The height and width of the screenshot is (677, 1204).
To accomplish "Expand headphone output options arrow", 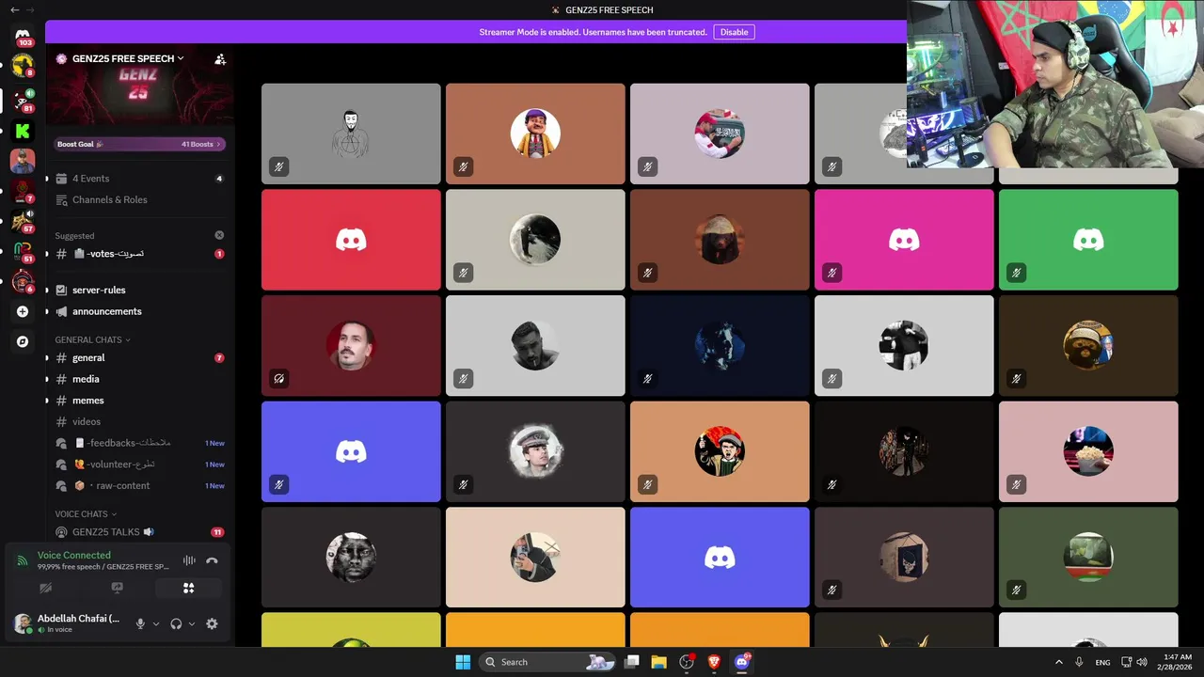I will pos(192,623).
